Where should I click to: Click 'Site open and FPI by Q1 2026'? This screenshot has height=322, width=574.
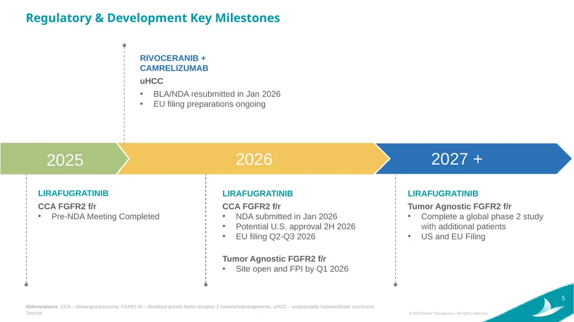pos(291,269)
